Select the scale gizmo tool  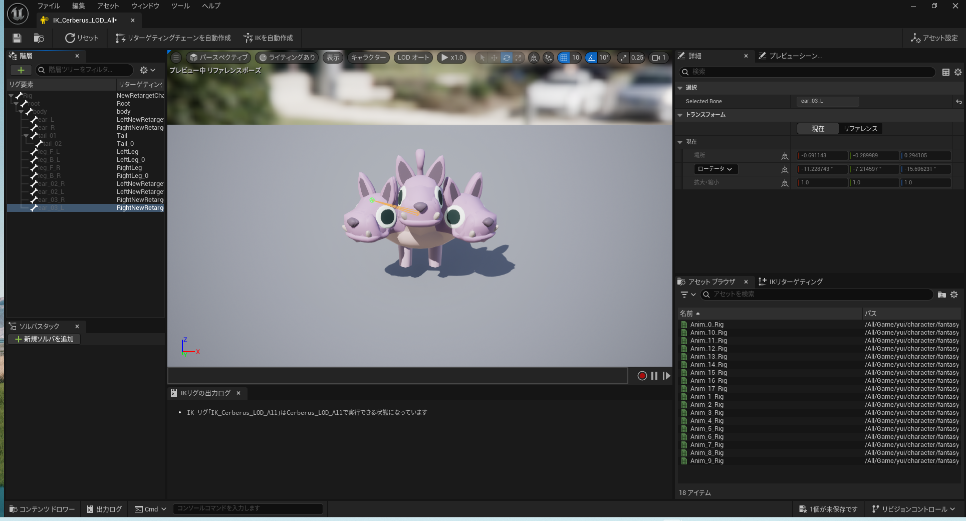pos(519,58)
